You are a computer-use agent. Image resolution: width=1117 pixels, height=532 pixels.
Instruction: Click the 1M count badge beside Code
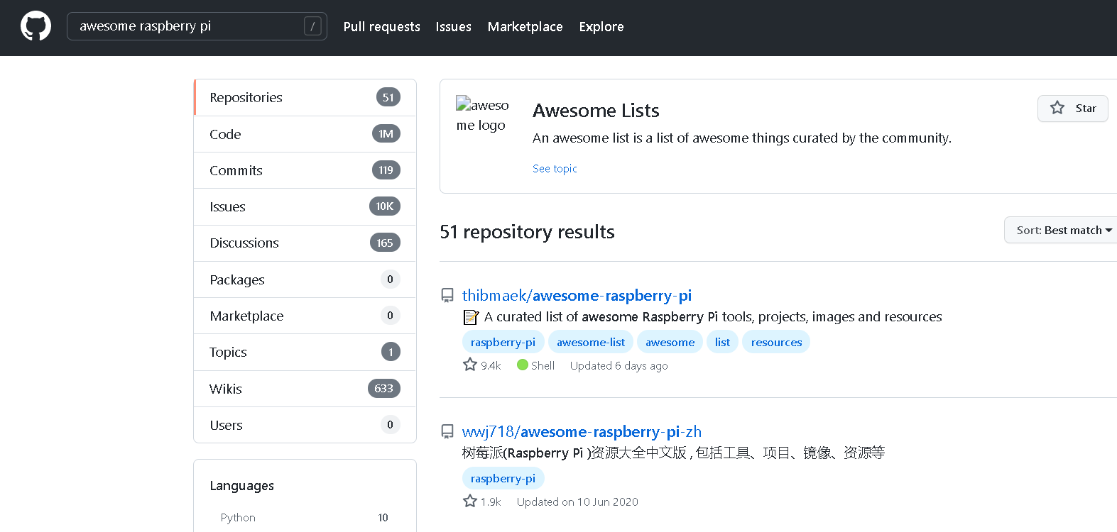click(386, 134)
